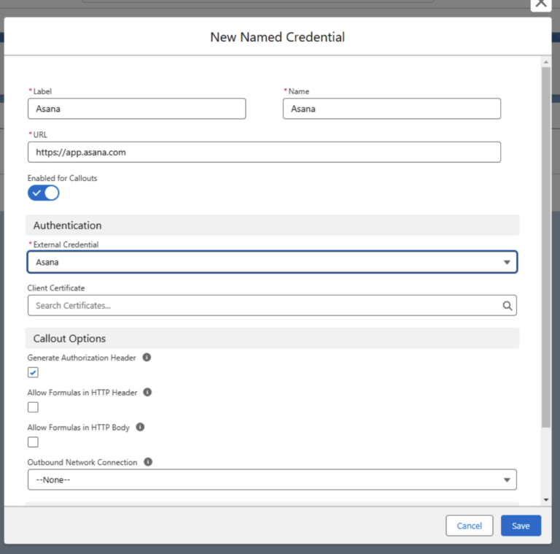Focus the Name input field
The width and height of the screenshot is (560, 554).
pyautogui.click(x=392, y=109)
